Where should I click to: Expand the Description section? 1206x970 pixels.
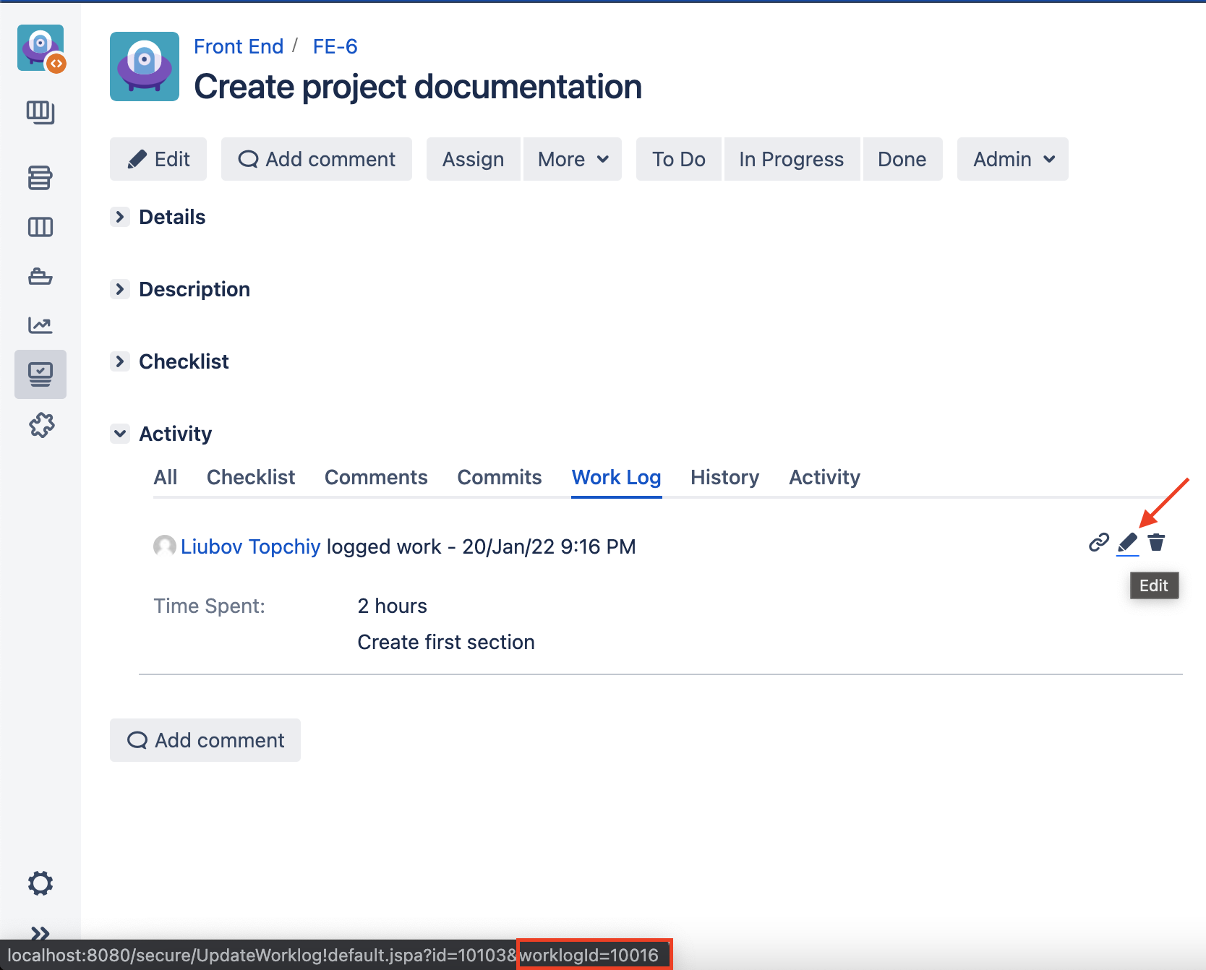click(x=120, y=289)
